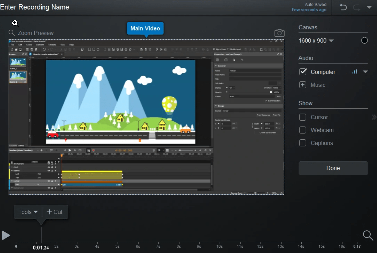Enable the Cursor checkbox
377x253 pixels.
[303, 117]
